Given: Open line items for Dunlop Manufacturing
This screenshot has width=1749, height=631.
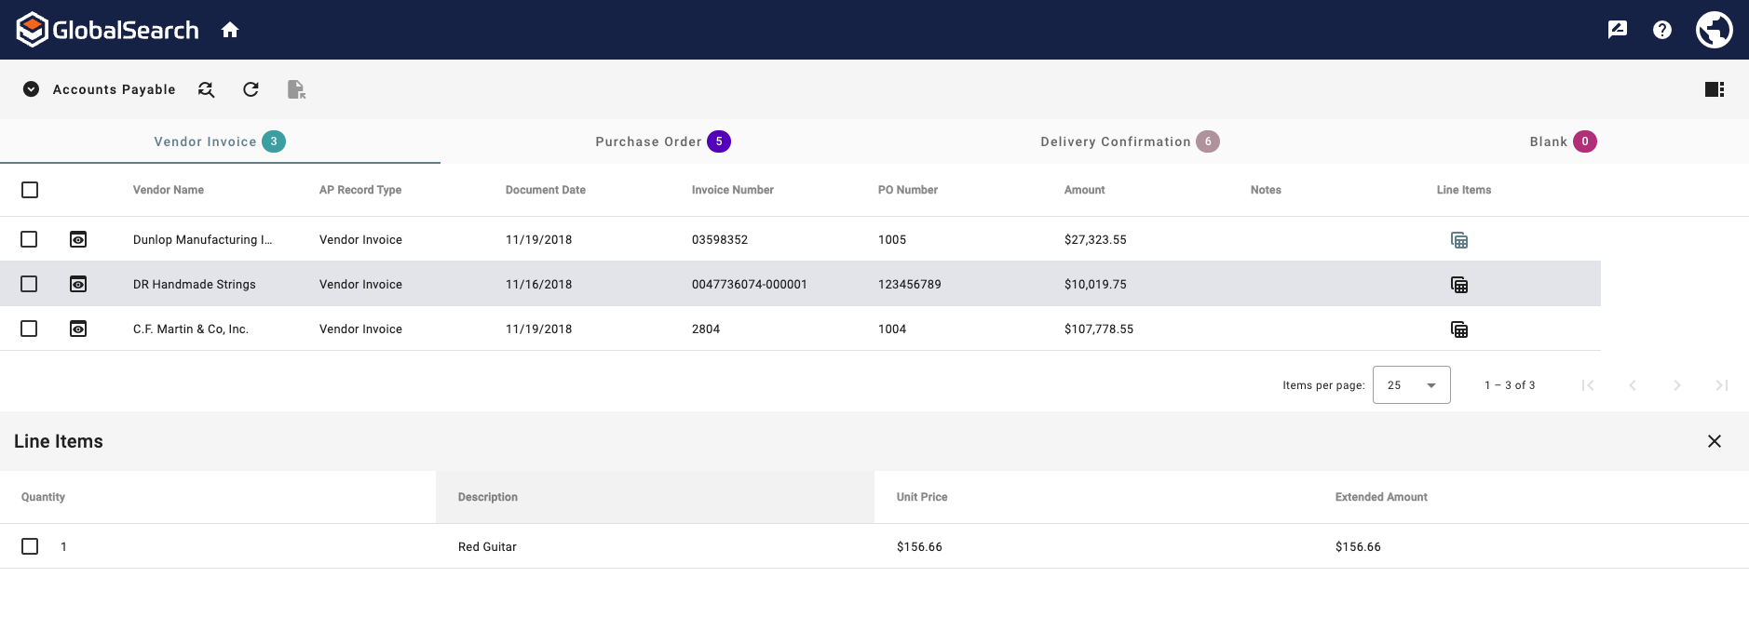Looking at the screenshot, I should coord(1459,240).
